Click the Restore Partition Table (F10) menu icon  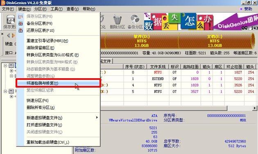20,31
